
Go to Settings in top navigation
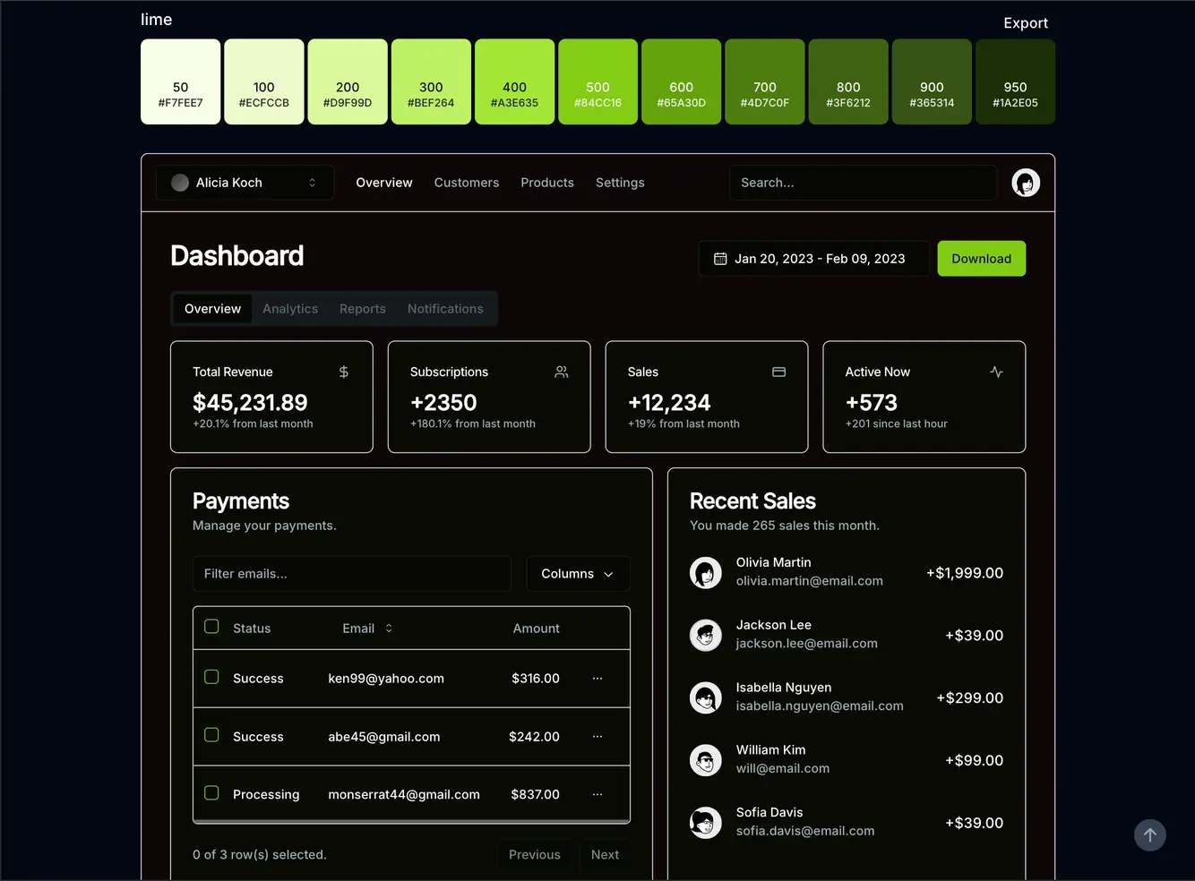click(x=620, y=183)
